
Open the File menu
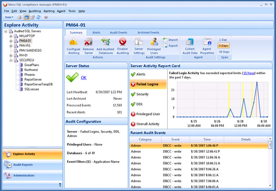[6, 11]
